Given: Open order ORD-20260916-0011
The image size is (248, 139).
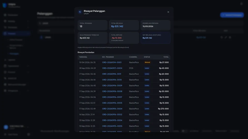Looking at the screenshot, I should tap(112, 74).
